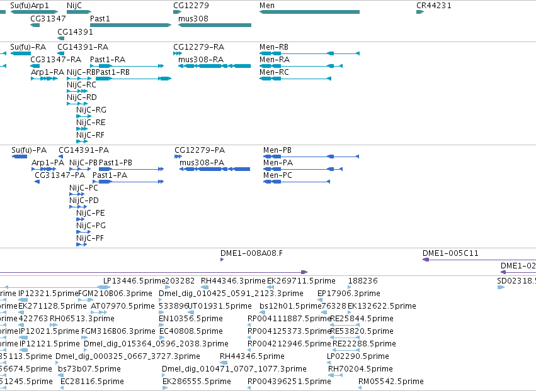
Task: Select the EK286555.5prime EST label
Action: coord(197,382)
